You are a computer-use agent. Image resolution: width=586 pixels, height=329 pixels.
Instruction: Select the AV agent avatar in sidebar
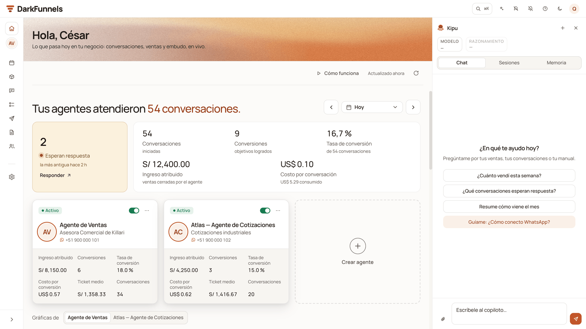pos(12,43)
